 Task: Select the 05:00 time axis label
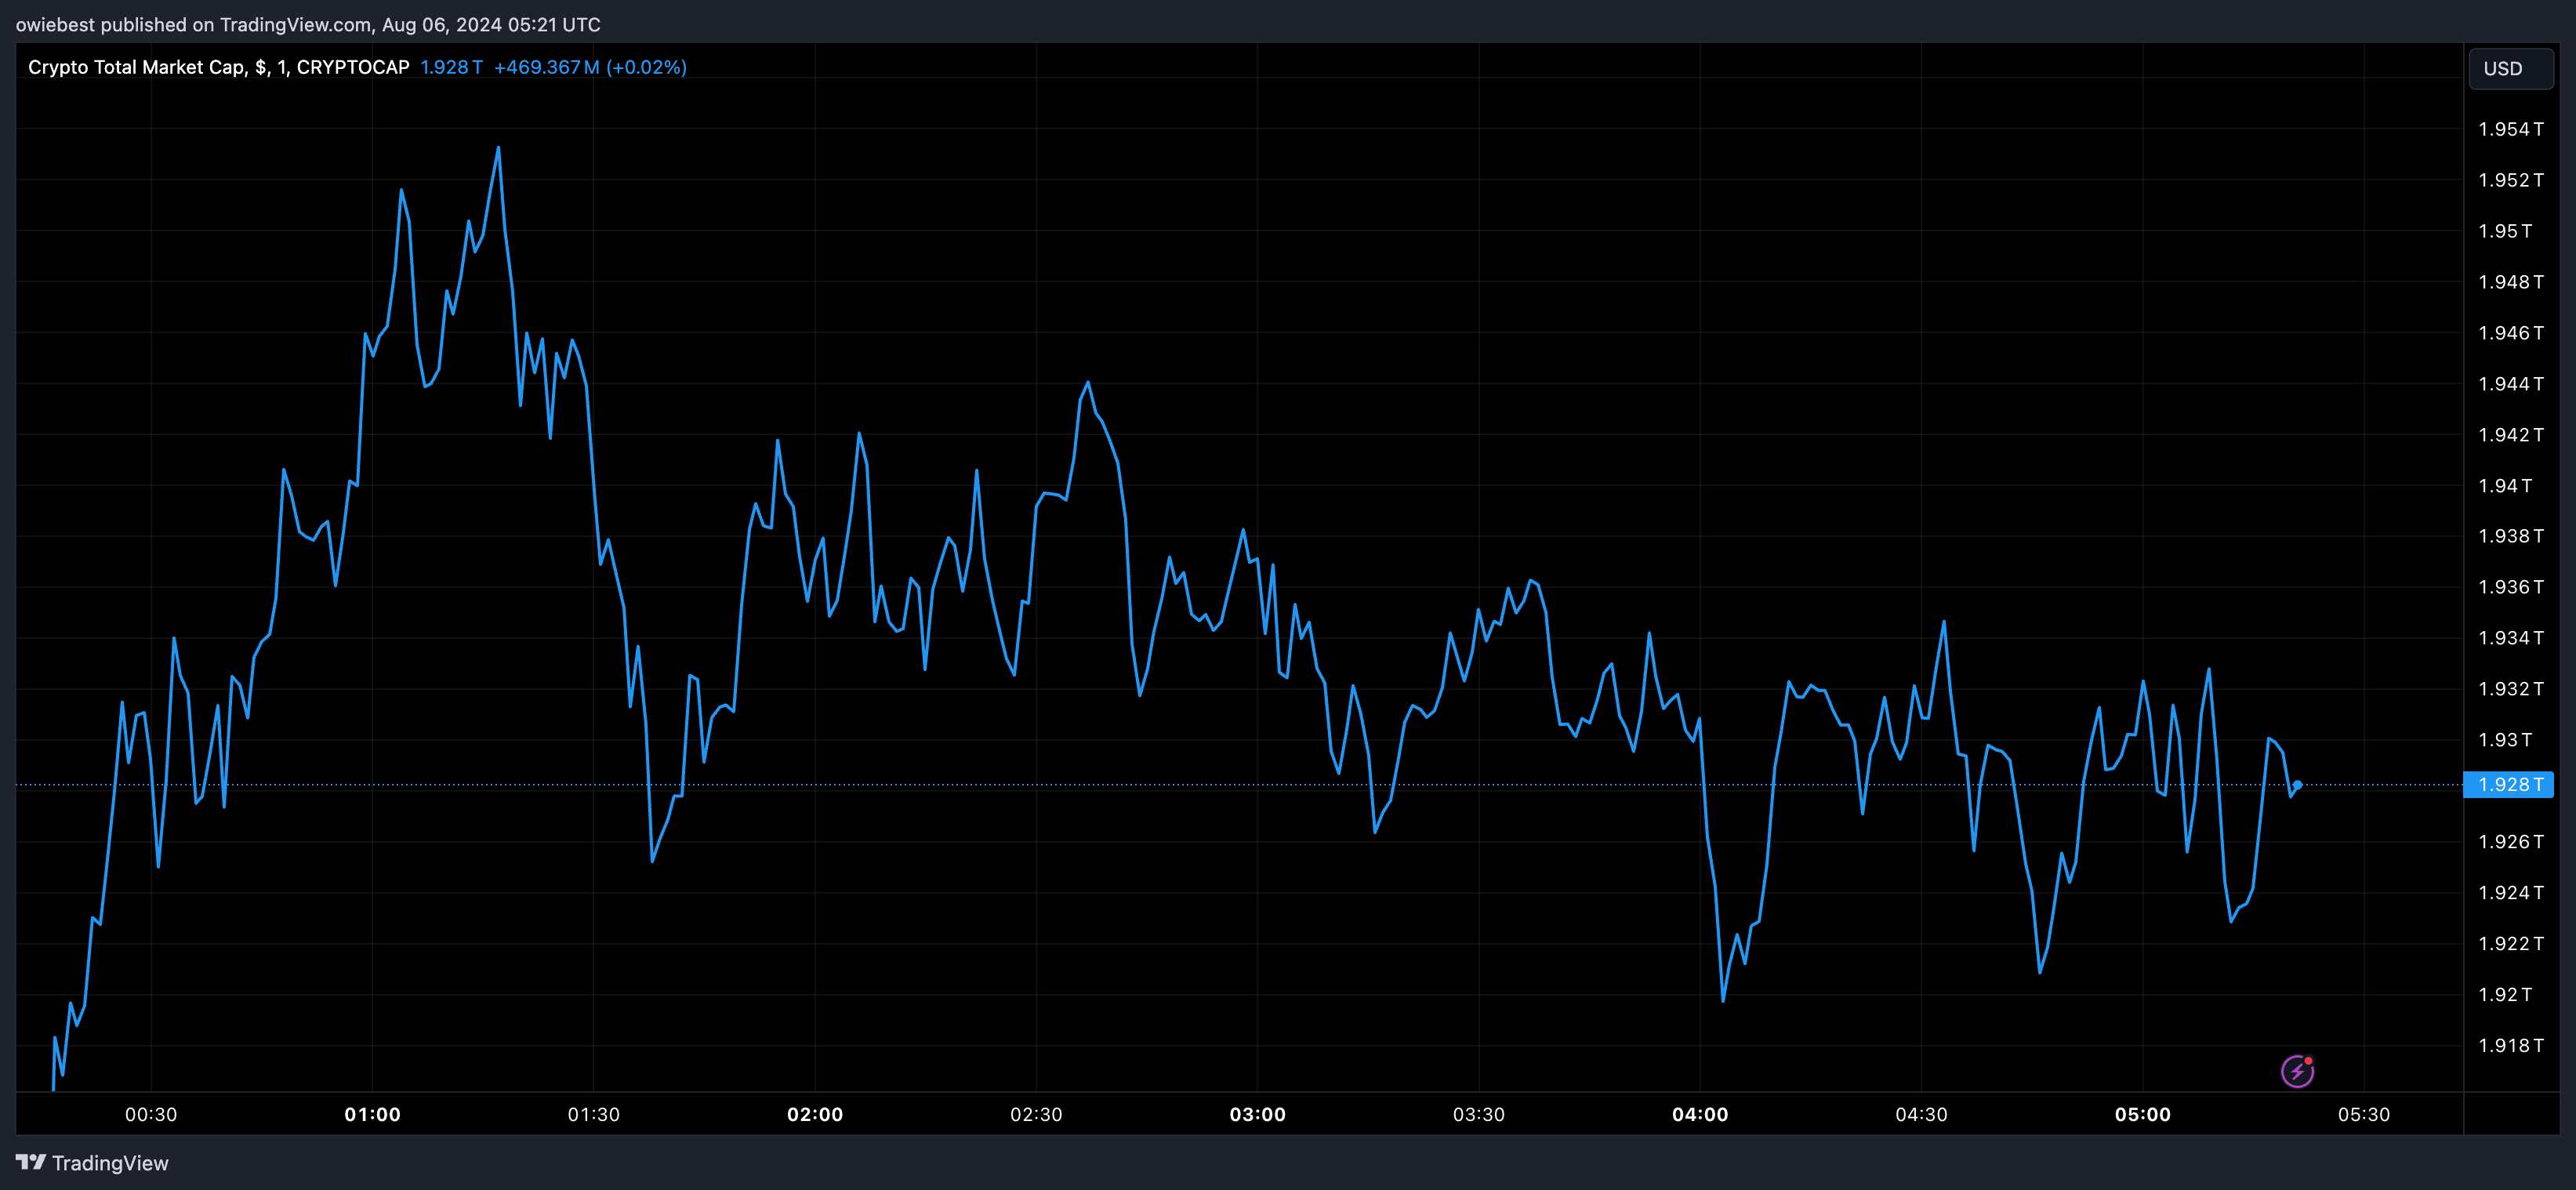[2142, 1114]
